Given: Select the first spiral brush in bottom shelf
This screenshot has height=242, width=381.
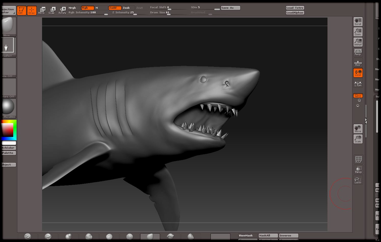Looking at the screenshot, I should click(28, 237).
